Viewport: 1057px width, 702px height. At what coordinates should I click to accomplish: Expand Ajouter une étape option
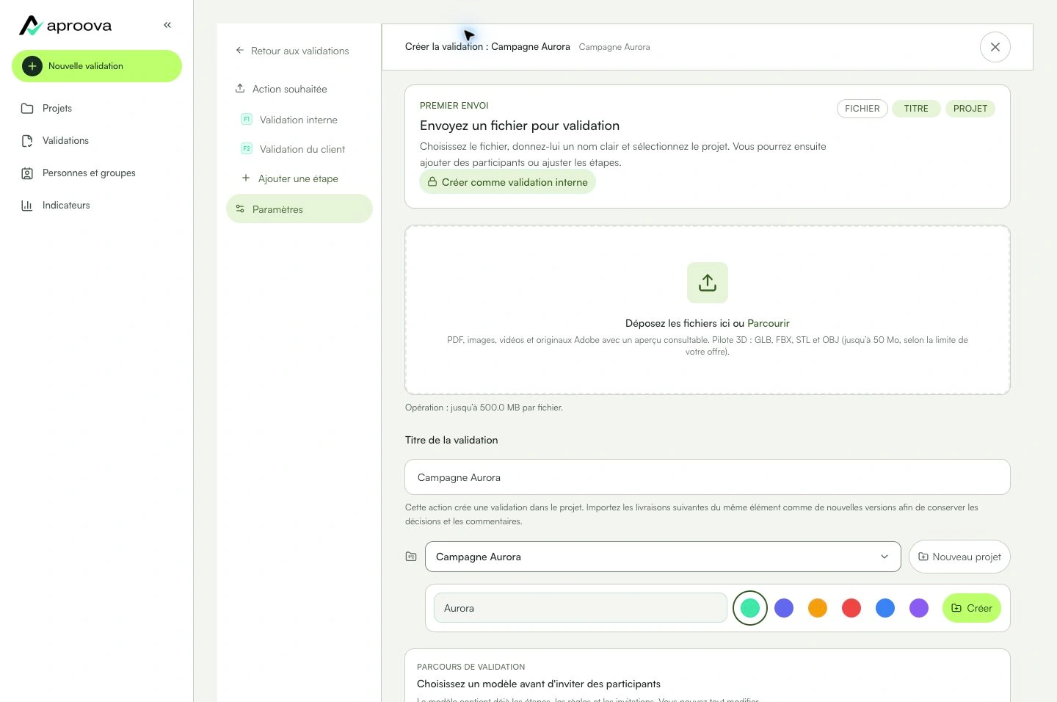[x=299, y=178]
